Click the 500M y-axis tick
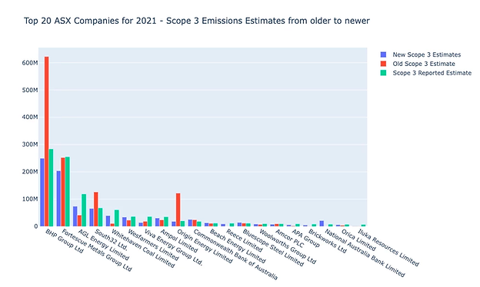The image size is (480, 287). click(30, 90)
